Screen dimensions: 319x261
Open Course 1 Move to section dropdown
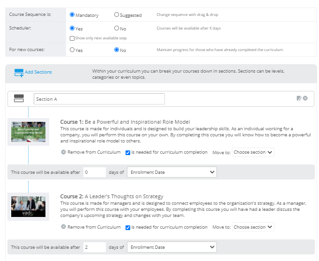[253, 152]
